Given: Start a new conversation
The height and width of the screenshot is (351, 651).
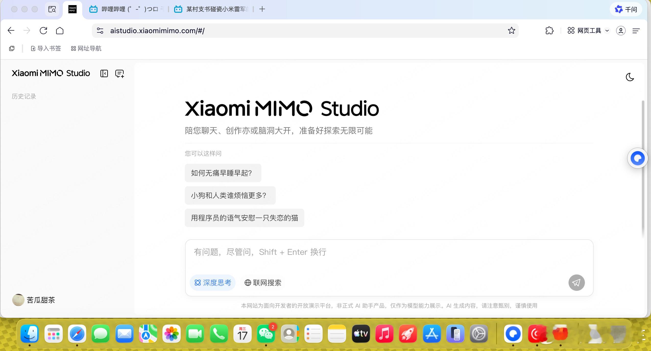Looking at the screenshot, I should (119, 73).
